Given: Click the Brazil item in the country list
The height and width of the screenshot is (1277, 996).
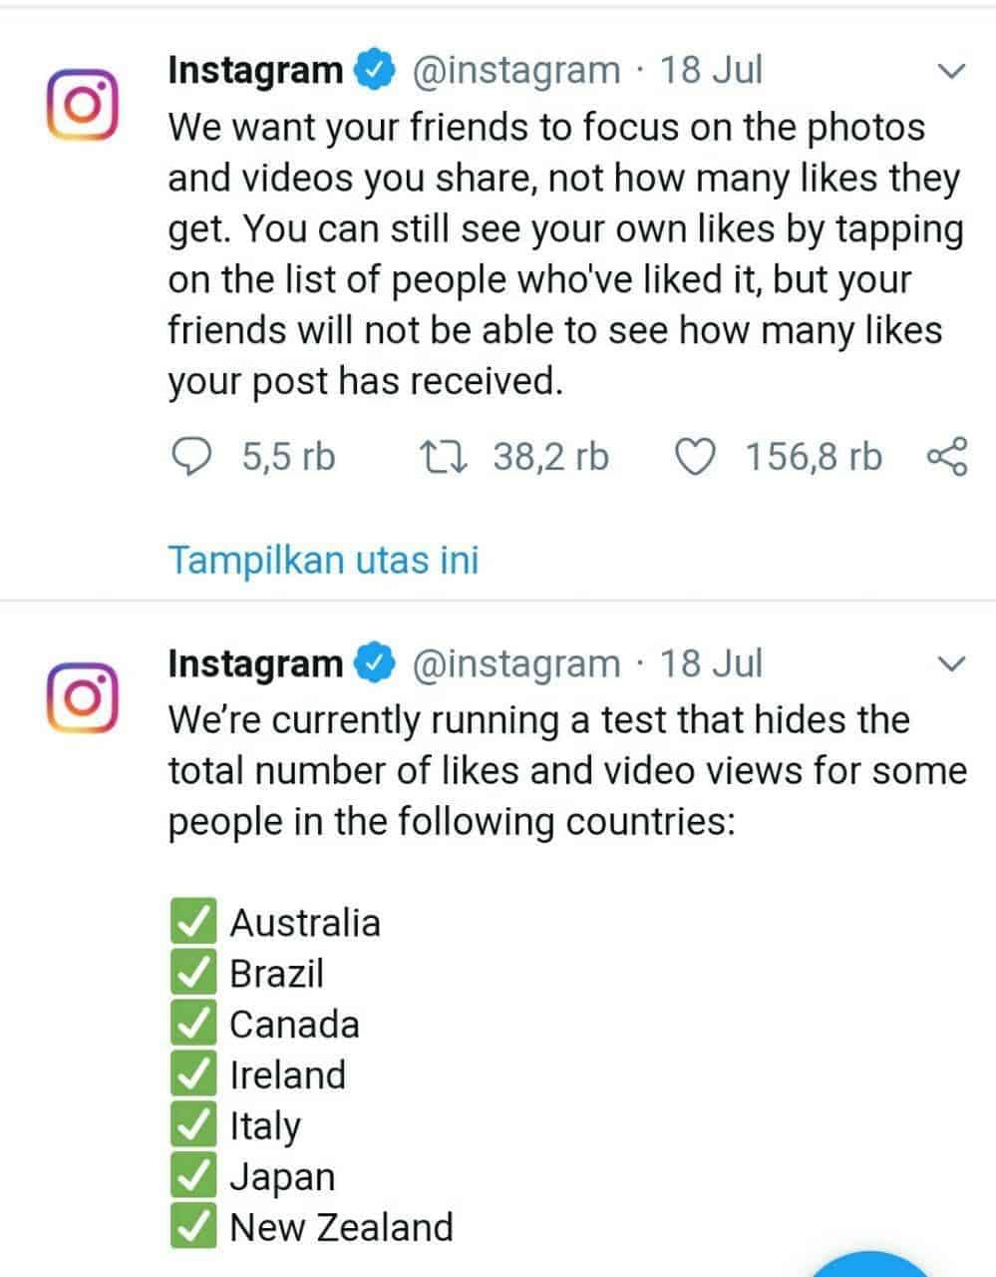Looking at the screenshot, I should (x=276, y=972).
